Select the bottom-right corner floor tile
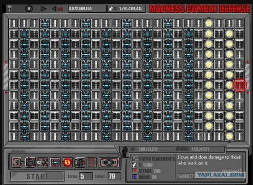 coord(240,136)
